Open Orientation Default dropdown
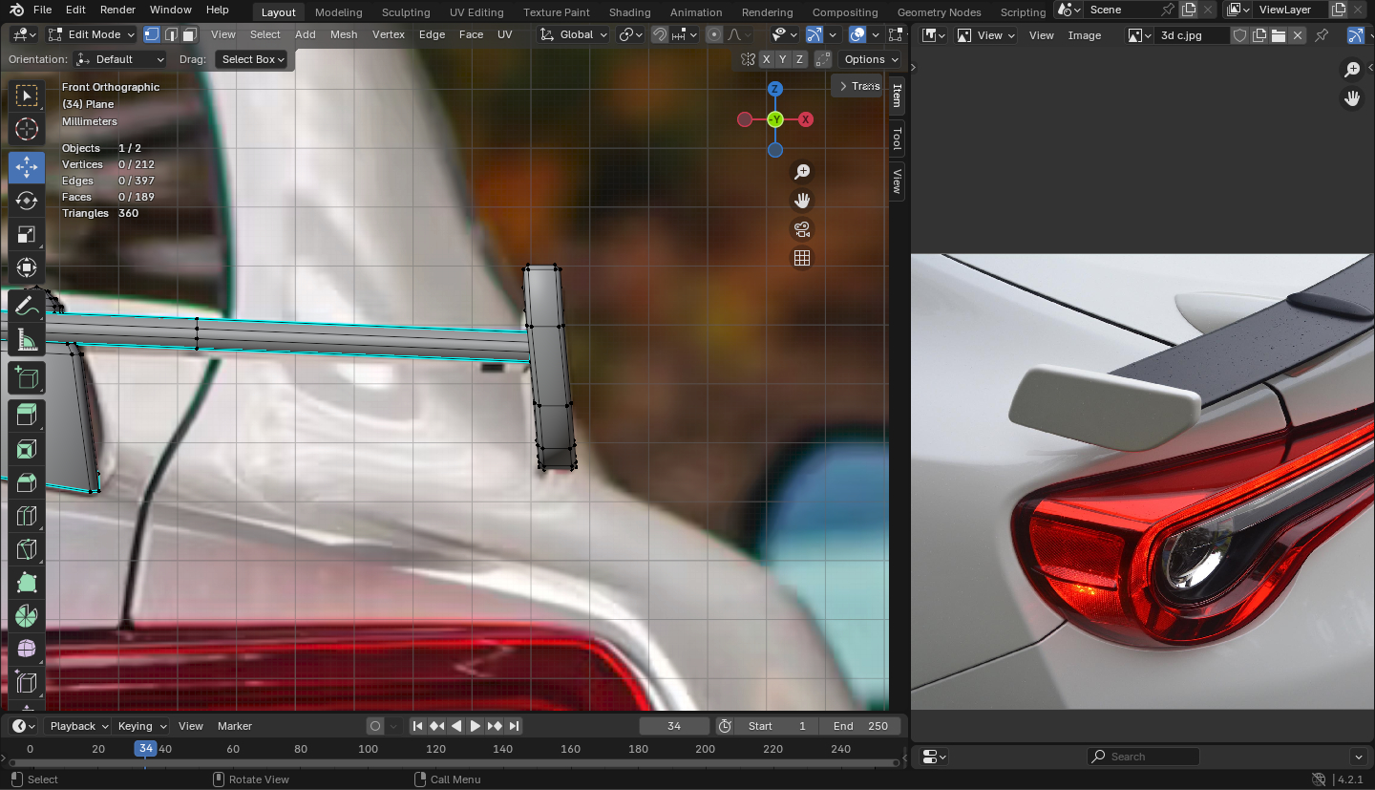1375x790 pixels. click(x=120, y=59)
